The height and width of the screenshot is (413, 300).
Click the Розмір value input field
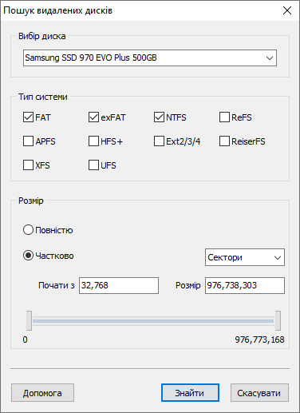point(245,285)
